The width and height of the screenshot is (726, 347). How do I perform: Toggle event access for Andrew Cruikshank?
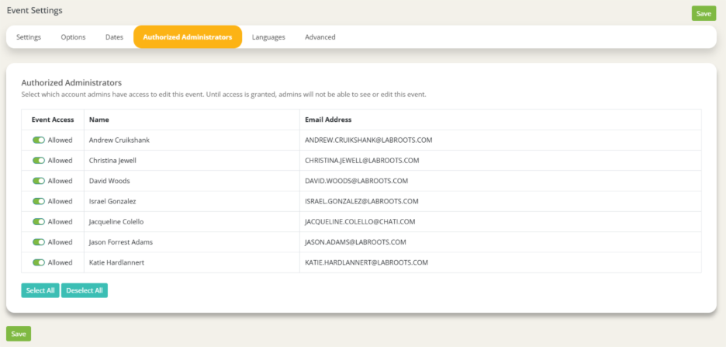point(39,141)
